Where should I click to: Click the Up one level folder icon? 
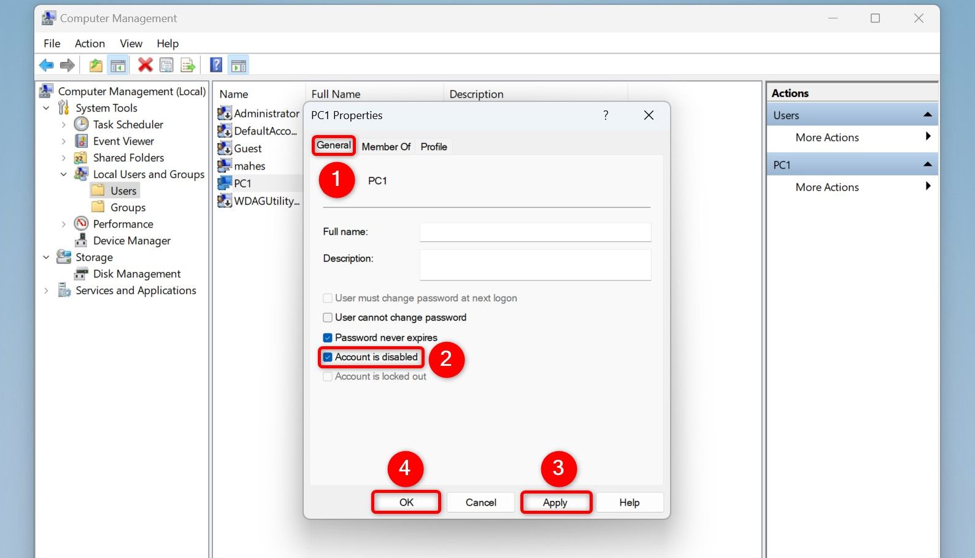(x=96, y=65)
